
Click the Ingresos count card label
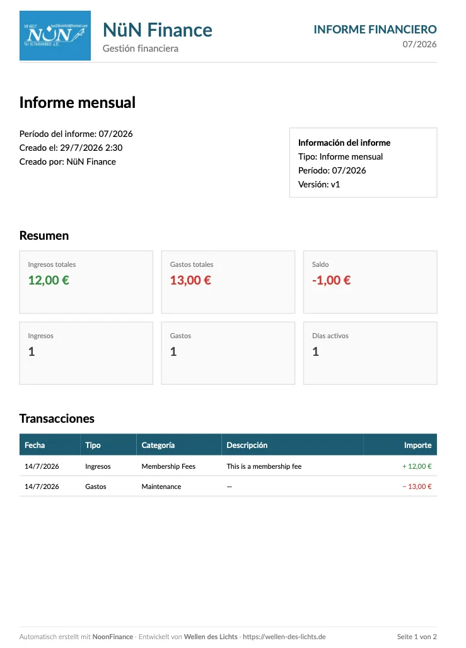40,336
